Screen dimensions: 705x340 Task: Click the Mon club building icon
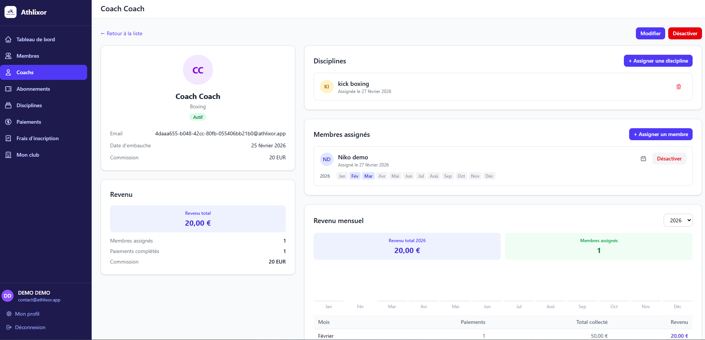tap(8, 155)
